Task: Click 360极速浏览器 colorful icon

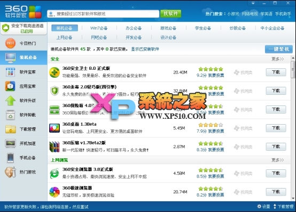Action: point(54,192)
